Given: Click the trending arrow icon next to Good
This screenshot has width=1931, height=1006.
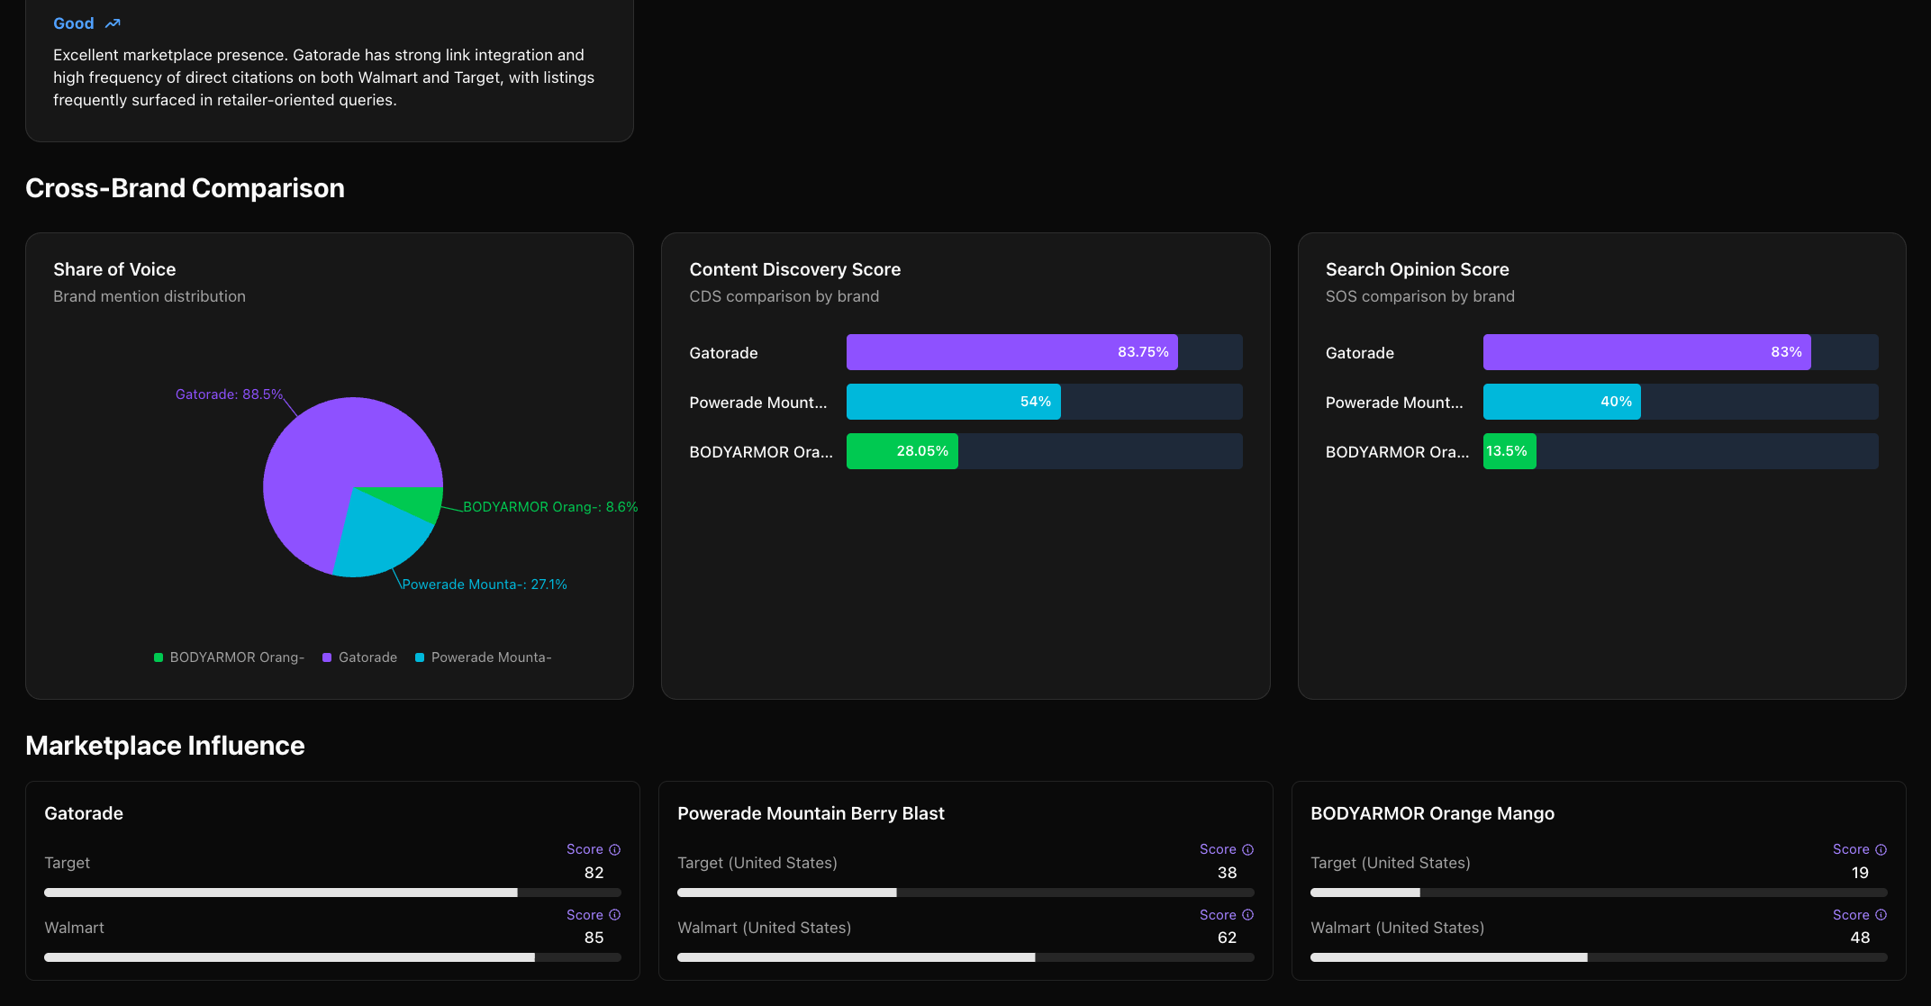Looking at the screenshot, I should pos(113,23).
